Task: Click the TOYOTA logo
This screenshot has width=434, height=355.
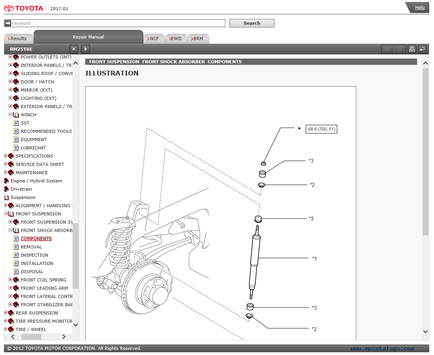Action: 24,8
